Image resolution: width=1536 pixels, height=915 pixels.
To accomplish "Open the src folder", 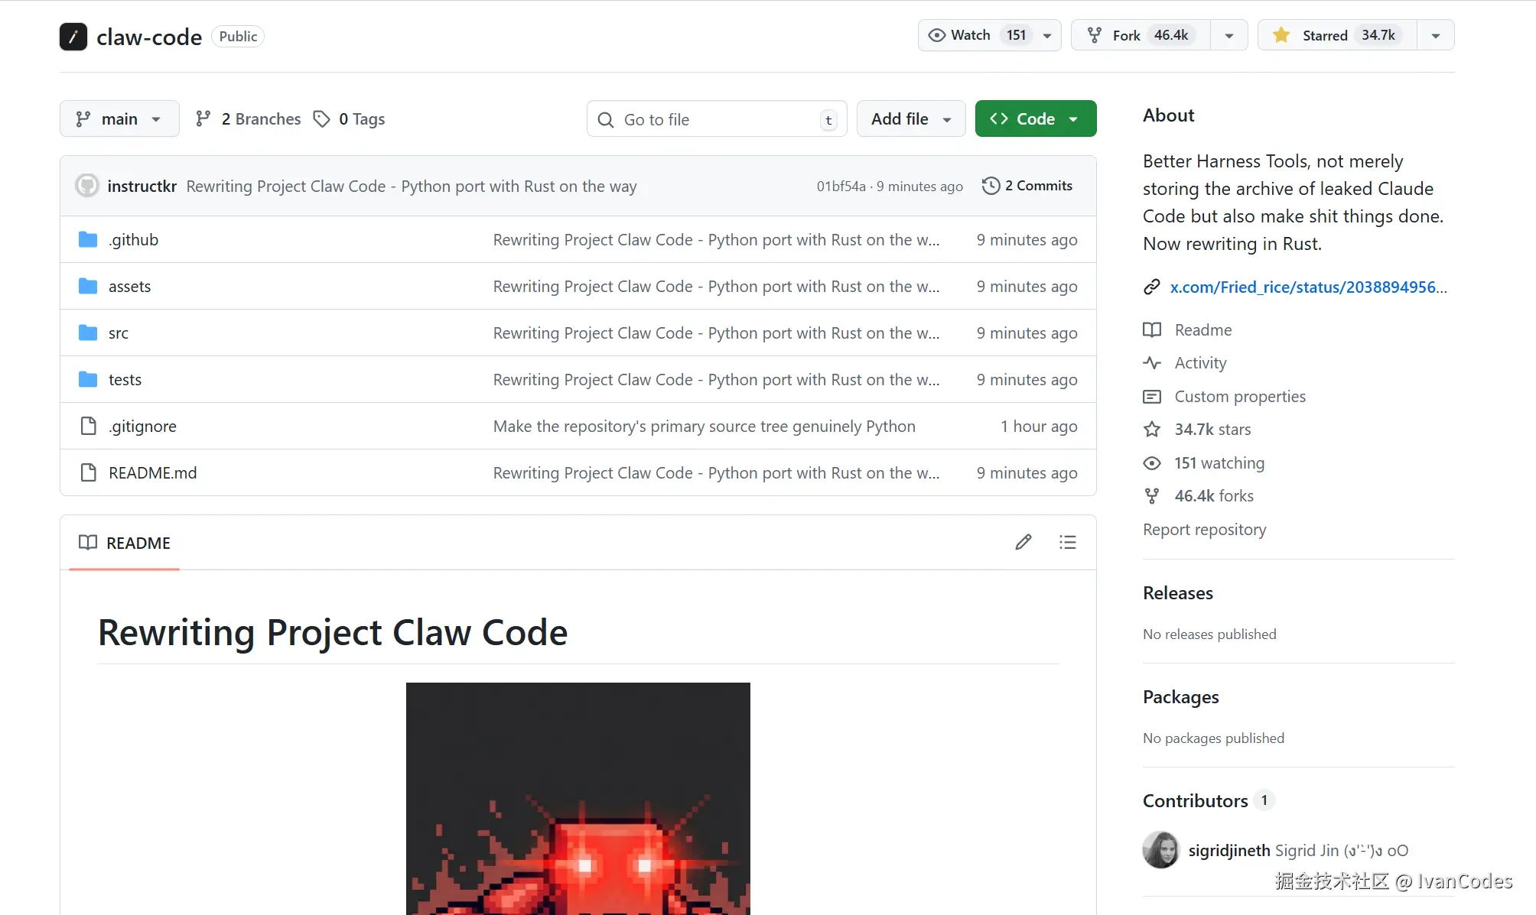I will point(119,333).
